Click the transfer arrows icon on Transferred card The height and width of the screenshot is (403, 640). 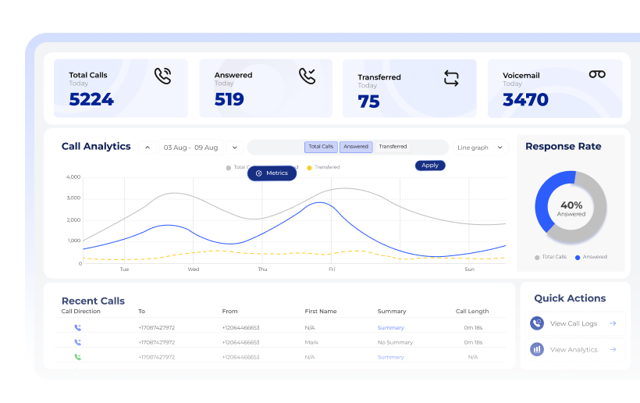(x=451, y=78)
